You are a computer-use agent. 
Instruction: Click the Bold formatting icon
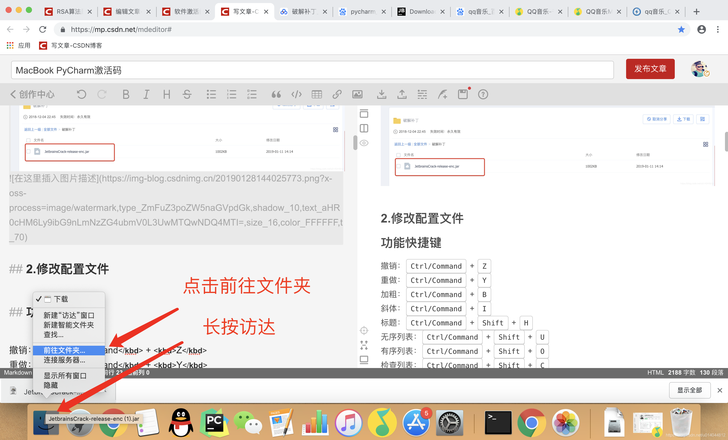pyautogui.click(x=126, y=95)
